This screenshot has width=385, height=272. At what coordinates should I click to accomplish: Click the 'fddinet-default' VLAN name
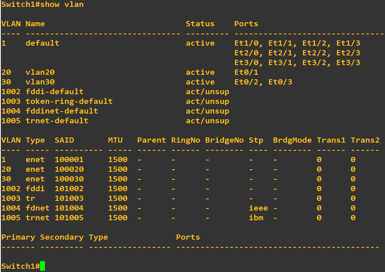[x=61, y=111]
